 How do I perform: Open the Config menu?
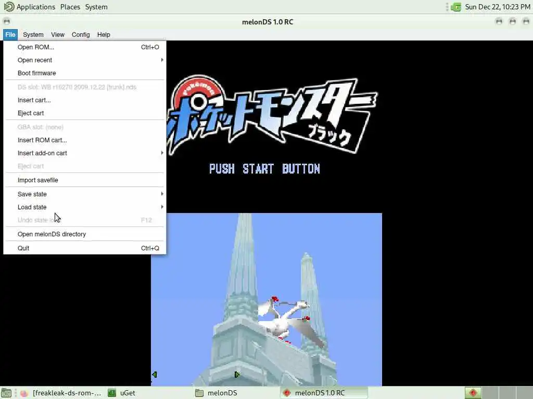(81, 35)
